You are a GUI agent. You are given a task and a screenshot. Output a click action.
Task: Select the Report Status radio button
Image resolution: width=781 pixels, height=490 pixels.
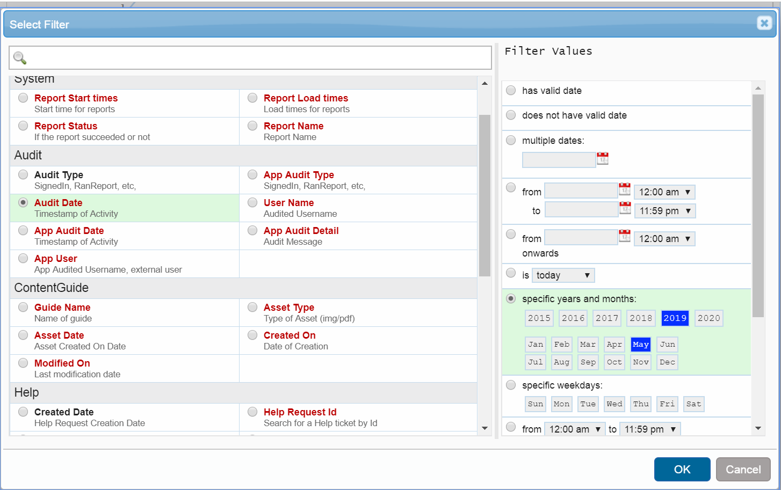point(23,126)
